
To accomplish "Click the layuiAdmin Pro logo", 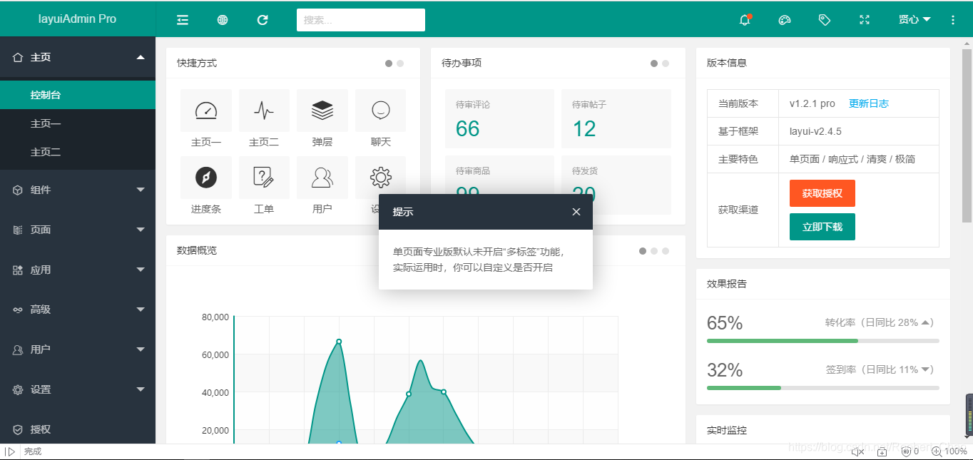I will [x=77, y=19].
